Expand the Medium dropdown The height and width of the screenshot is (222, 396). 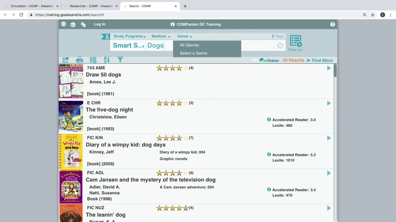point(161,36)
